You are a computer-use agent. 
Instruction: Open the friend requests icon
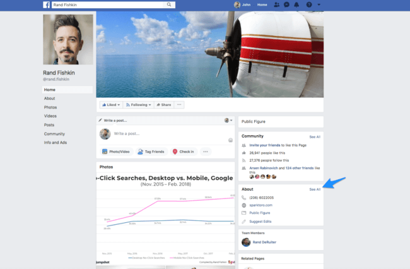click(x=276, y=4)
